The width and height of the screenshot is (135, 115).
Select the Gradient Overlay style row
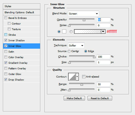[22, 63]
